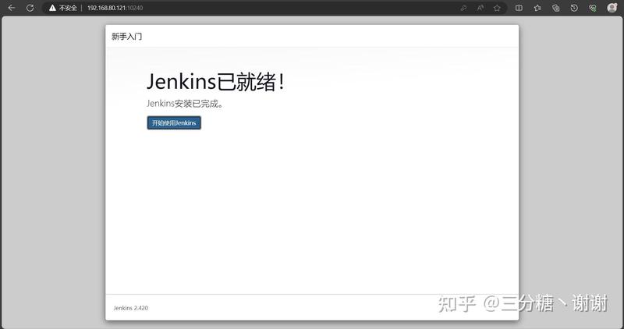Click the address bar URL 192.168.80.121:10240

click(115, 8)
